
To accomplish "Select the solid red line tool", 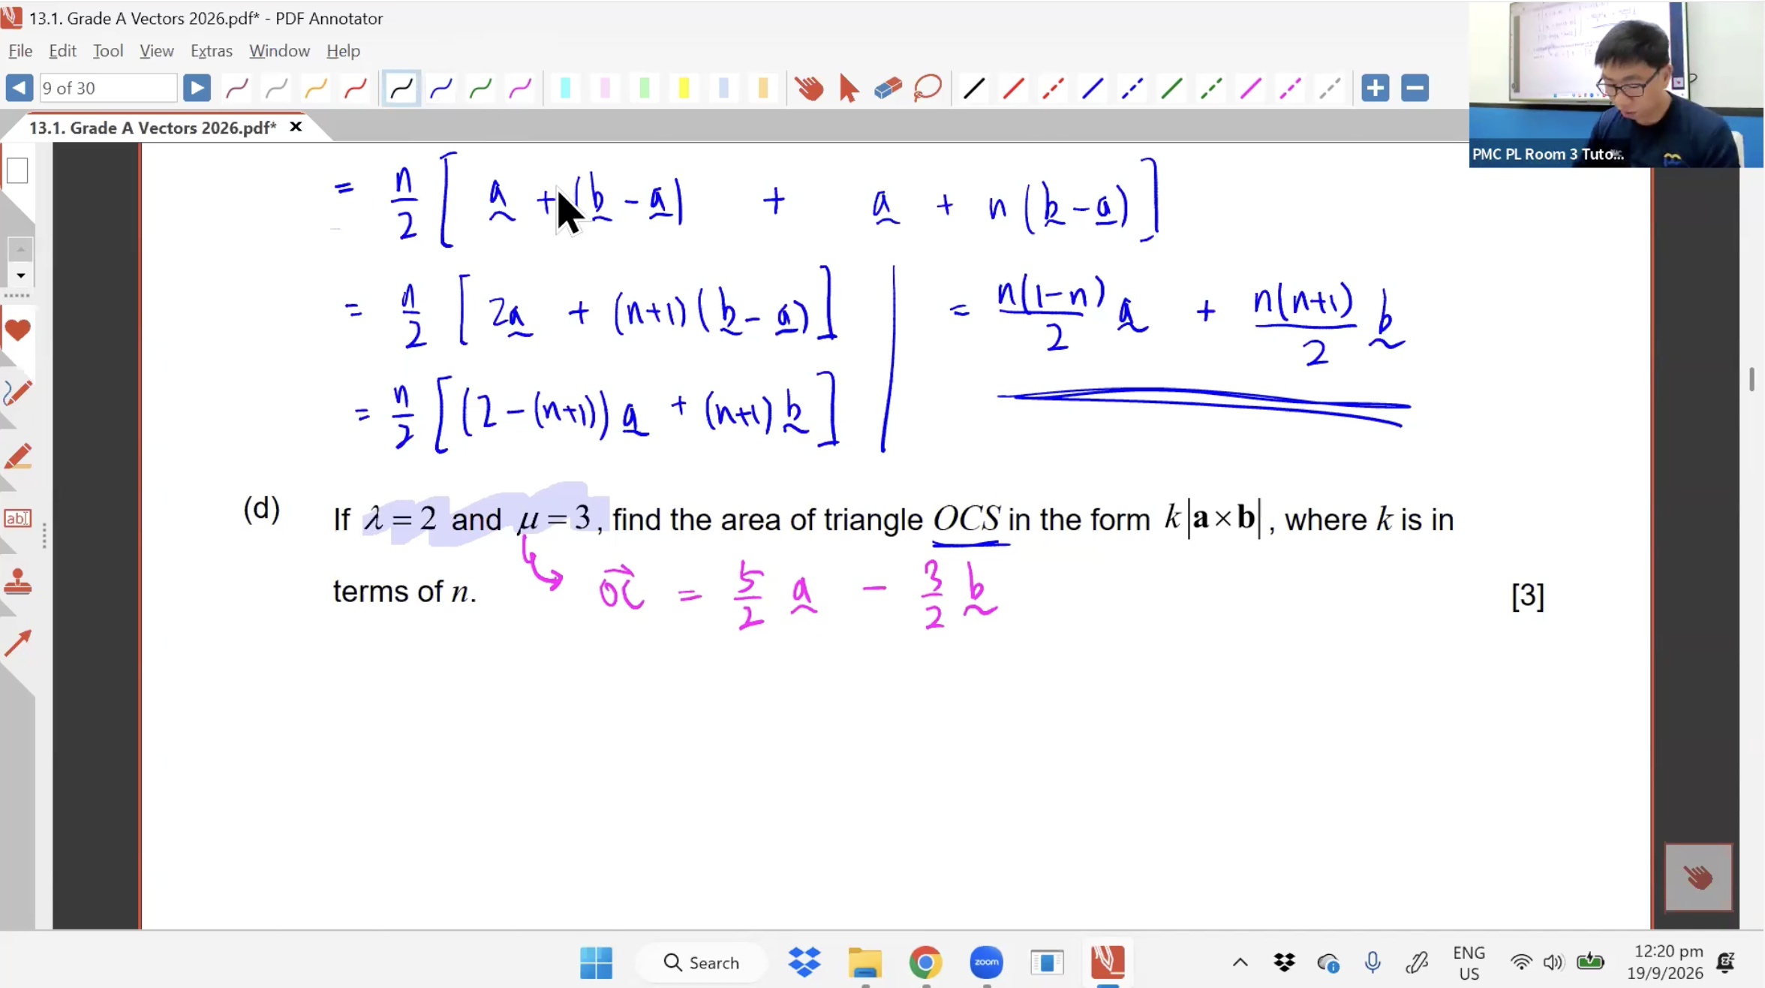I will [1014, 88].
